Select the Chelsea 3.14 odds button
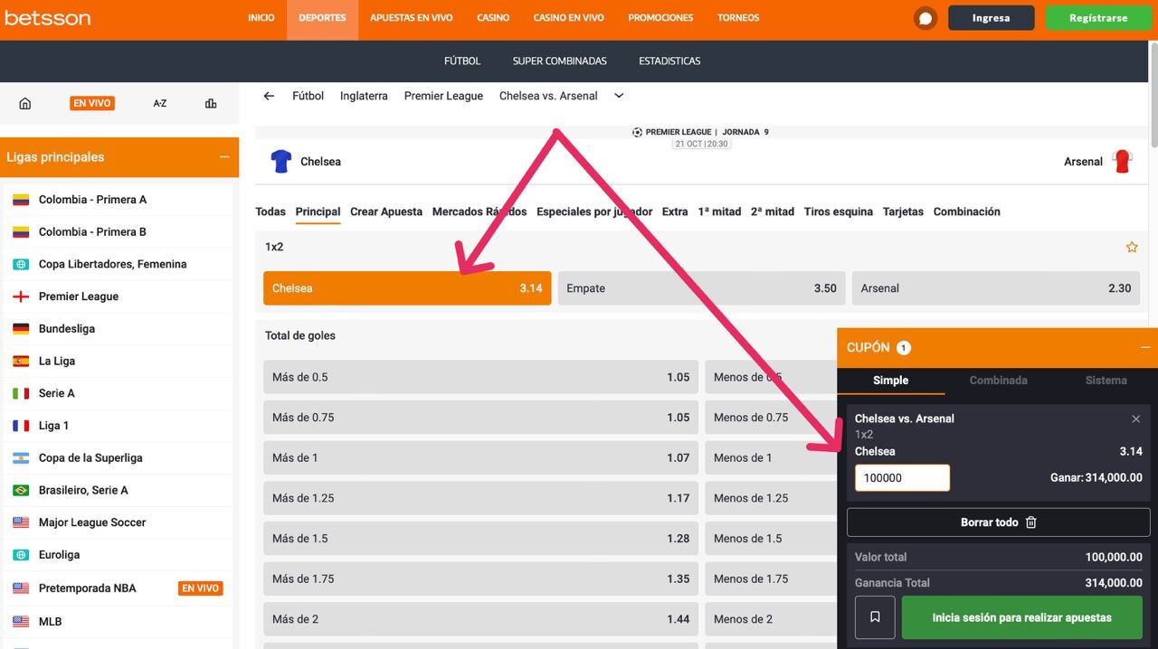Screen dimensions: 1158x649 click(407, 288)
